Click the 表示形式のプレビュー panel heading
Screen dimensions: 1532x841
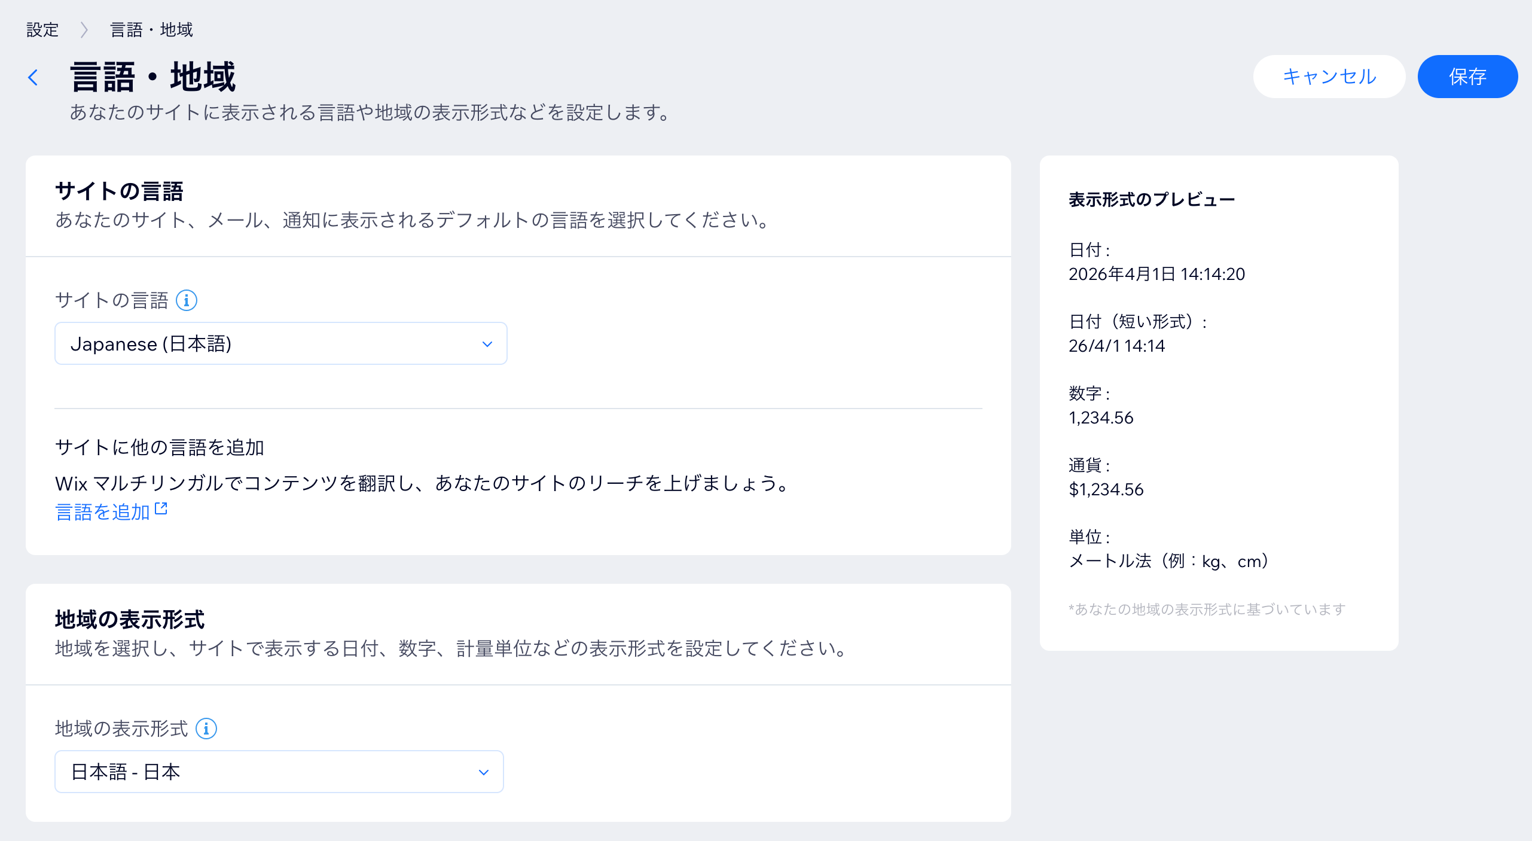coord(1151,198)
